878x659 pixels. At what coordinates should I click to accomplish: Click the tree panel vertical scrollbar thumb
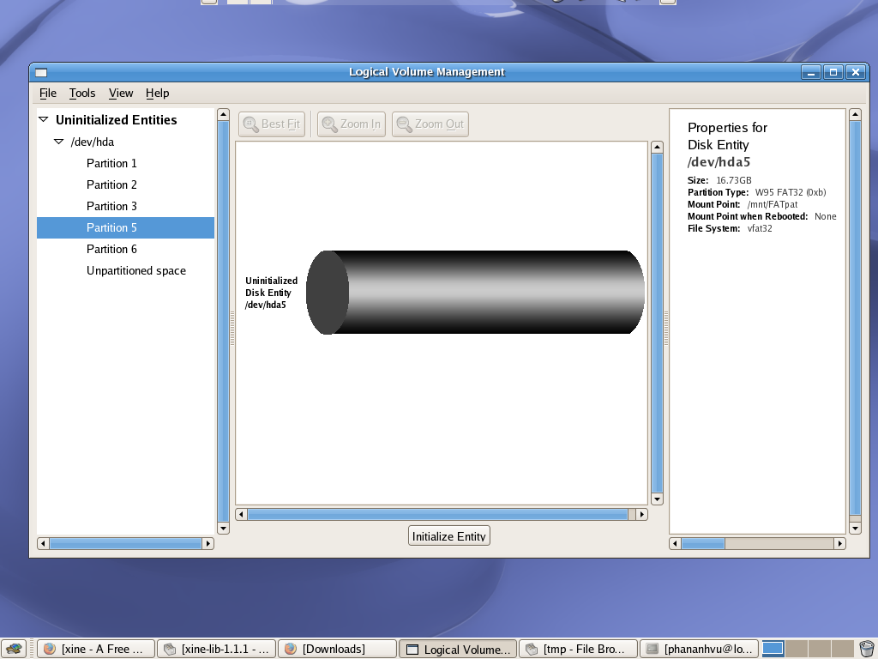click(223, 321)
